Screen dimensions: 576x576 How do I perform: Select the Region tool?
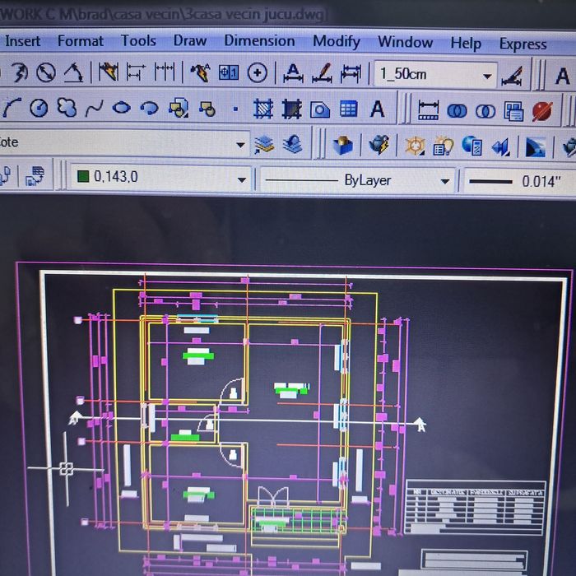tap(320, 109)
